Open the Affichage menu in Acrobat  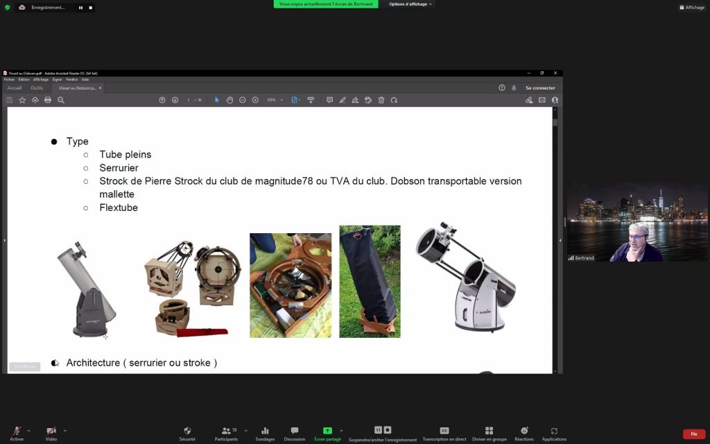tap(41, 80)
